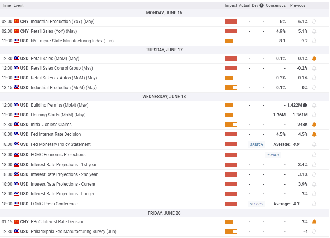Click US flag on NY Empire State row
Image resolution: width=330 pixels, height=238 pixels.
click(17, 41)
